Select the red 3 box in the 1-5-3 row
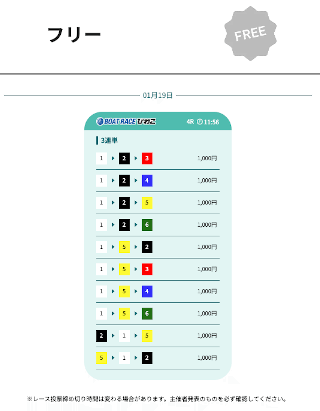The height and width of the screenshot is (411, 320). 147,269
